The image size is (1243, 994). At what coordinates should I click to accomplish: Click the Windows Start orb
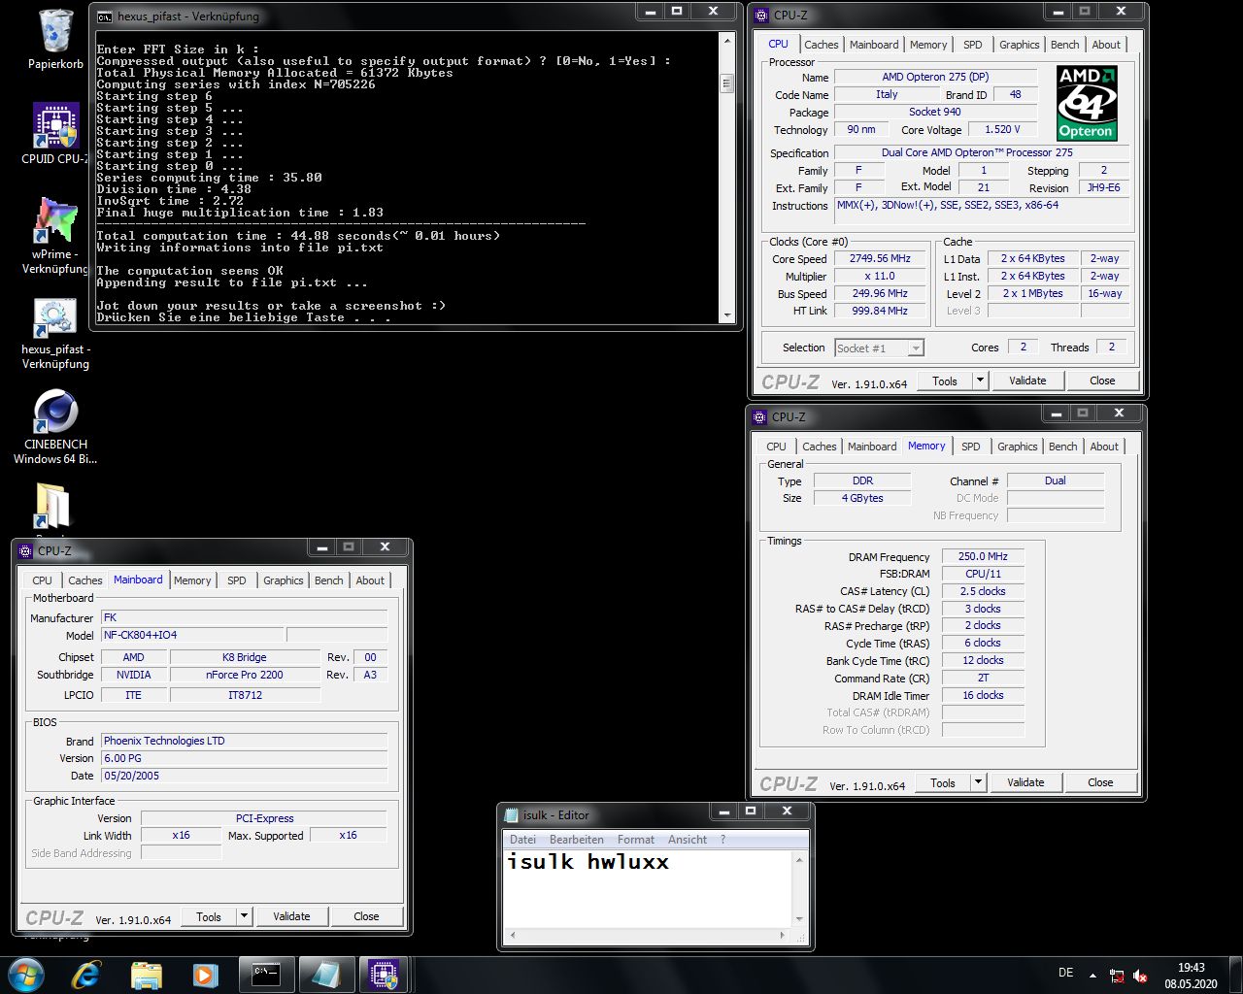pos(26,975)
